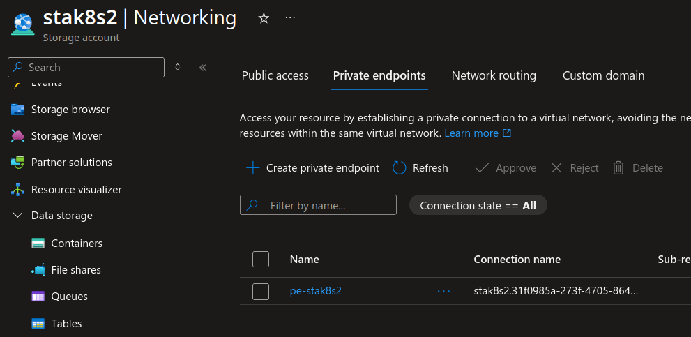Screen dimensions: 691x337
Task: Click the circular Refresh icon
Action: (400, 168)
